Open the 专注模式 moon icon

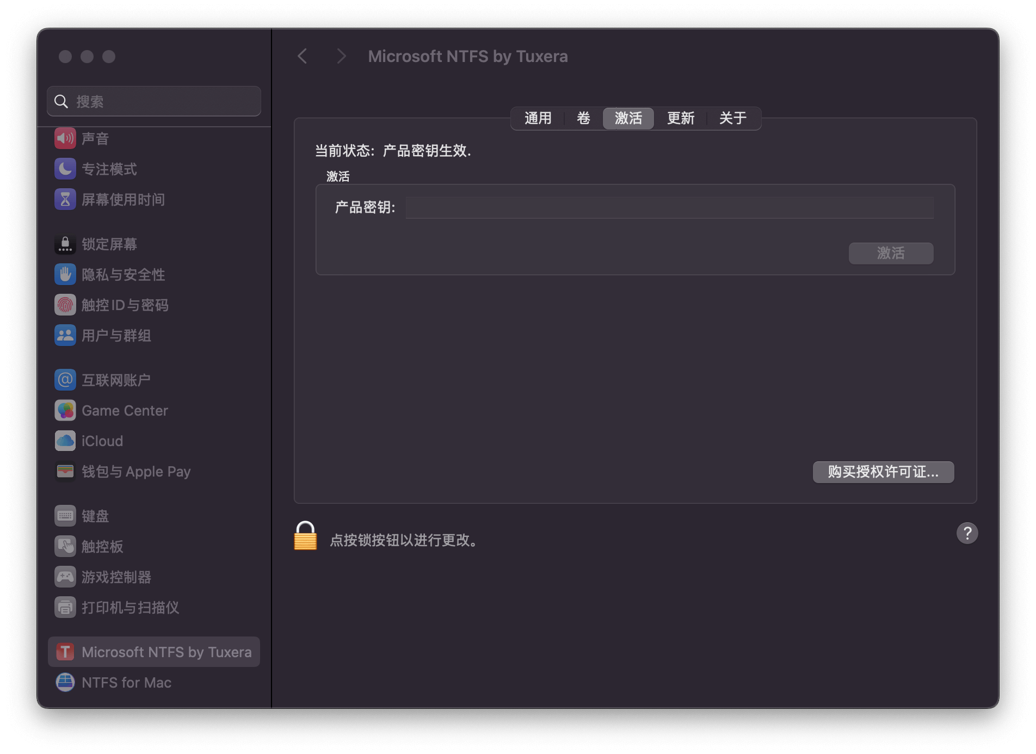coord(65,169)
